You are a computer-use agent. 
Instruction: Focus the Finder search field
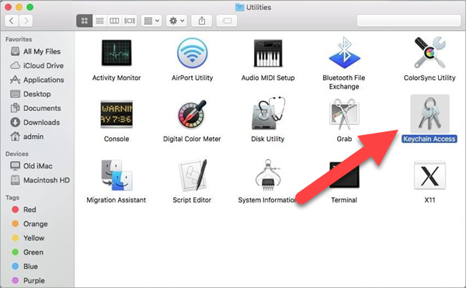point(409,21)
